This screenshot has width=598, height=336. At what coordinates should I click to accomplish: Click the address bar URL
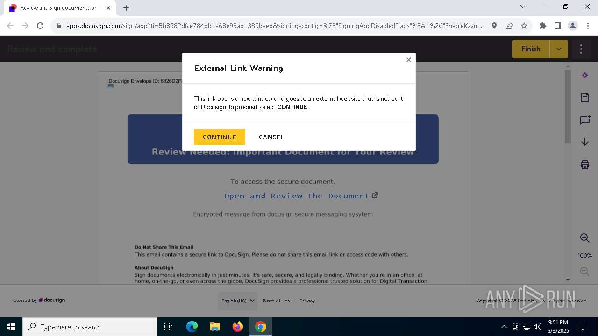coord(275,26)
